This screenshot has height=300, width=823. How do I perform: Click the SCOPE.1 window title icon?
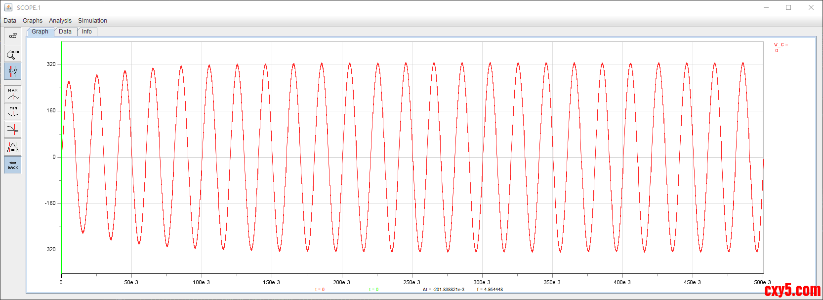click(8, 7)
